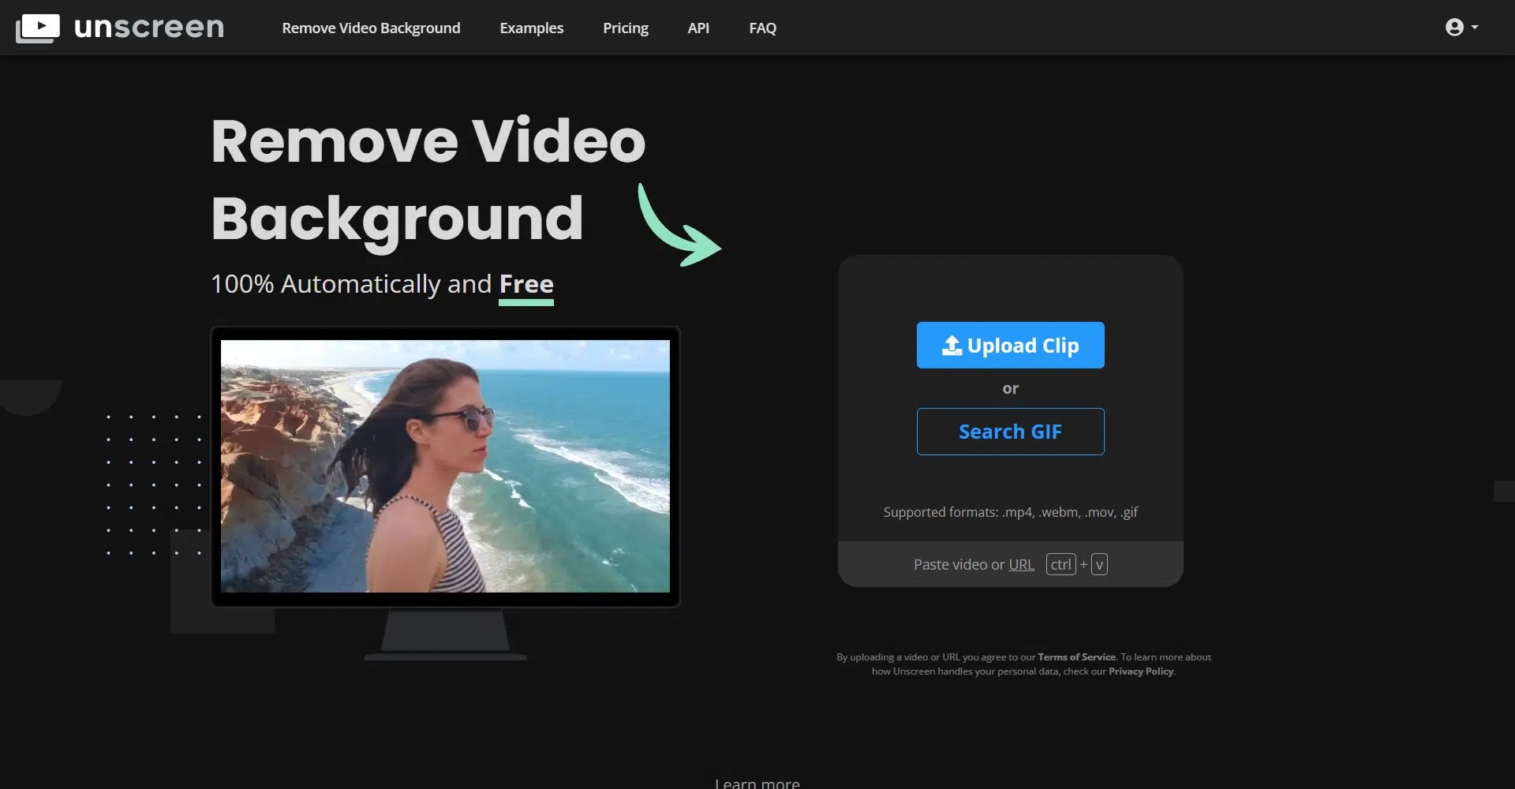Click the demo video of woman at beach
This screenshot has height=789, width=1515.
pyautogui.click(x=445, y=466)
